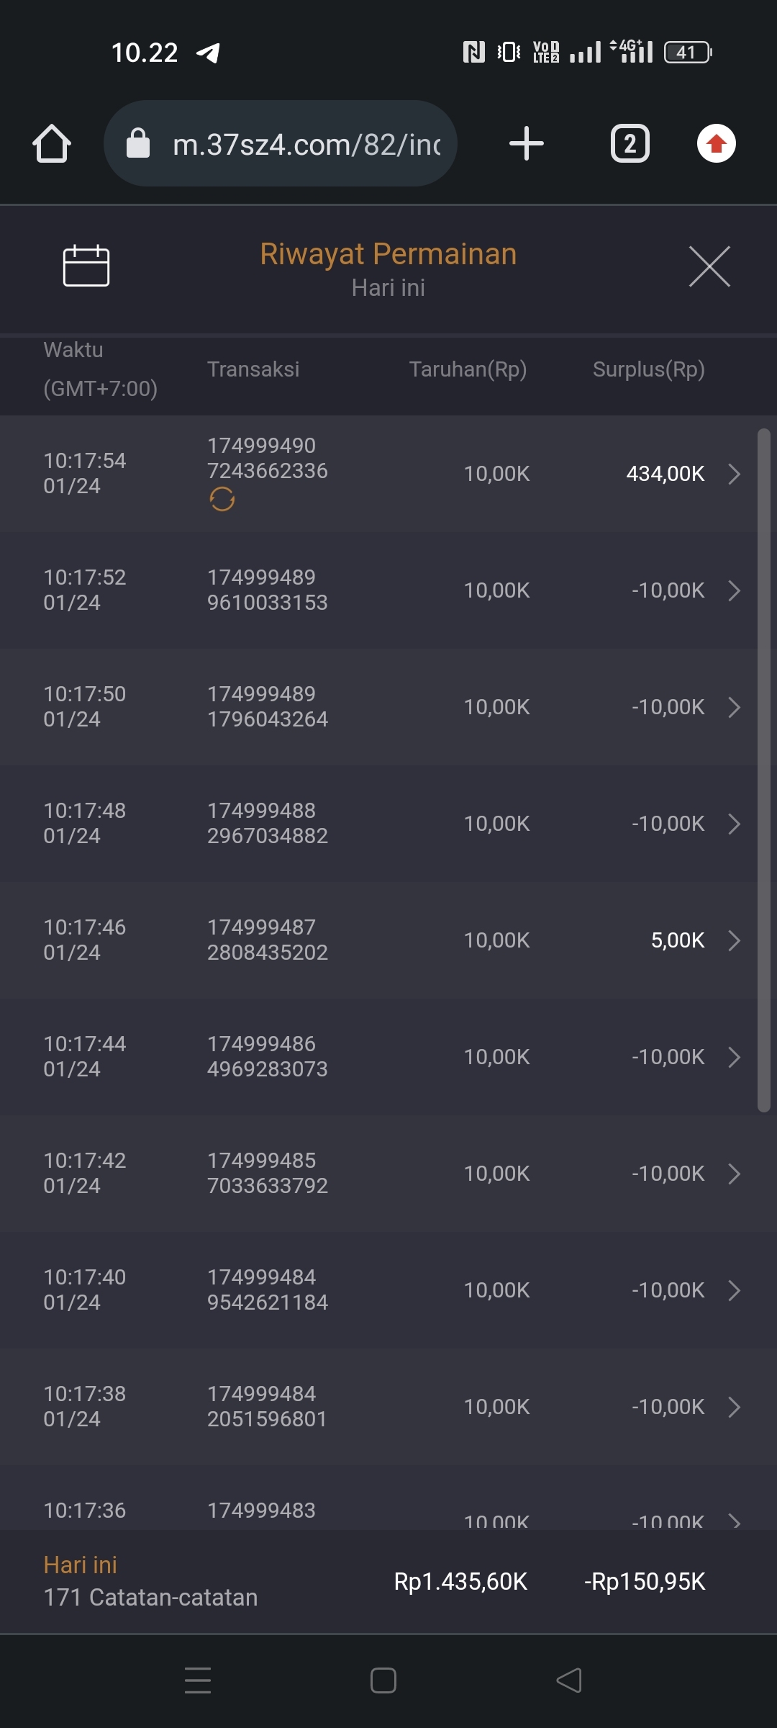The height and width of the screenshot is (1728, 777).
Task: Expand the 10:17:52 transaction row chevron
Action: point(734,590)
